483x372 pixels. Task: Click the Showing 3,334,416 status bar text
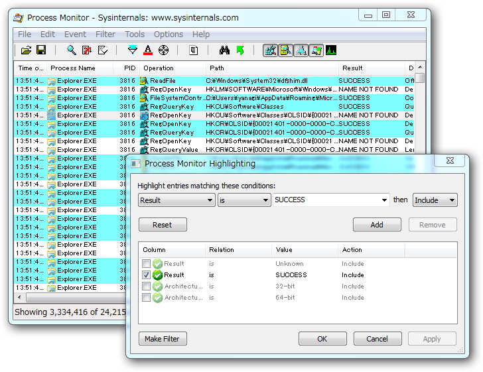click(x=70, y=312)
